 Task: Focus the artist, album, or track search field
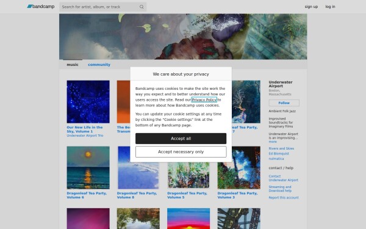102,7
